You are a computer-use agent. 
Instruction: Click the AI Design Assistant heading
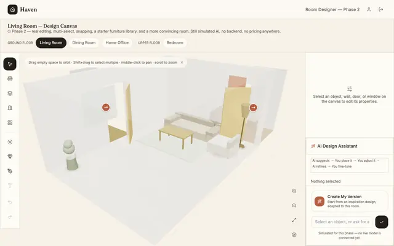pyautogui.click(x=337, y=146)
